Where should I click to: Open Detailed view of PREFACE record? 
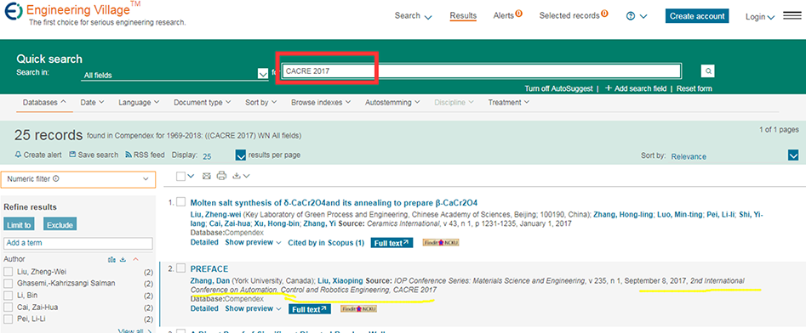[x=204, y=308]
